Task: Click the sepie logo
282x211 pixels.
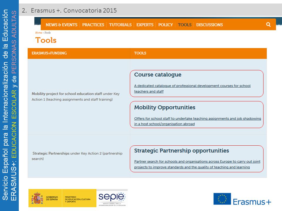Action: click(x=112, y=198)
